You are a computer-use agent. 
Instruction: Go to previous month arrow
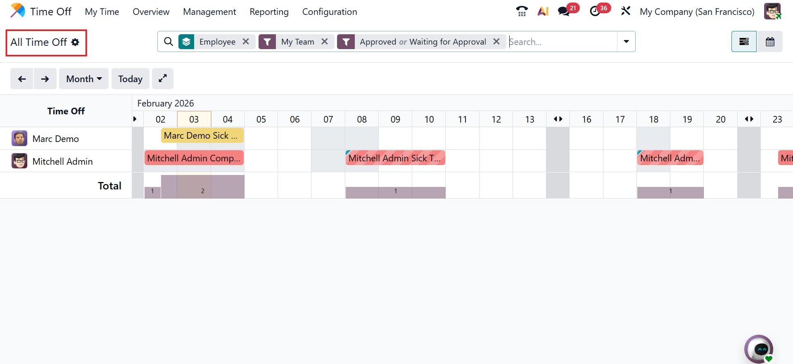[22, 79]
